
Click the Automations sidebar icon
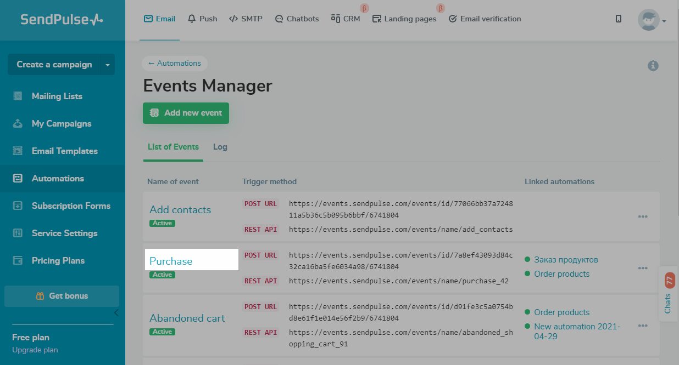[18, 178]
